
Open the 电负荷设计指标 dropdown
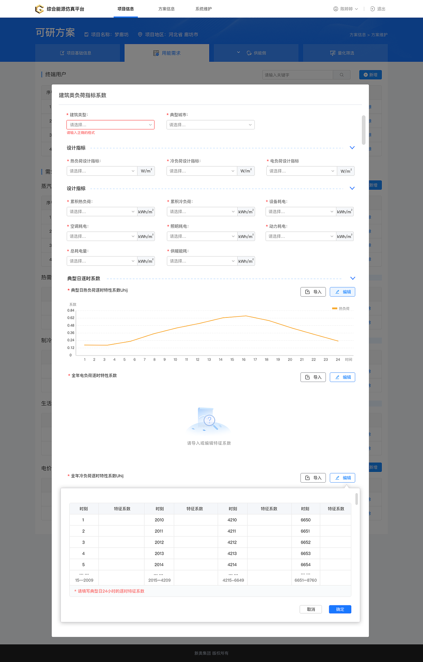[302, 171]
